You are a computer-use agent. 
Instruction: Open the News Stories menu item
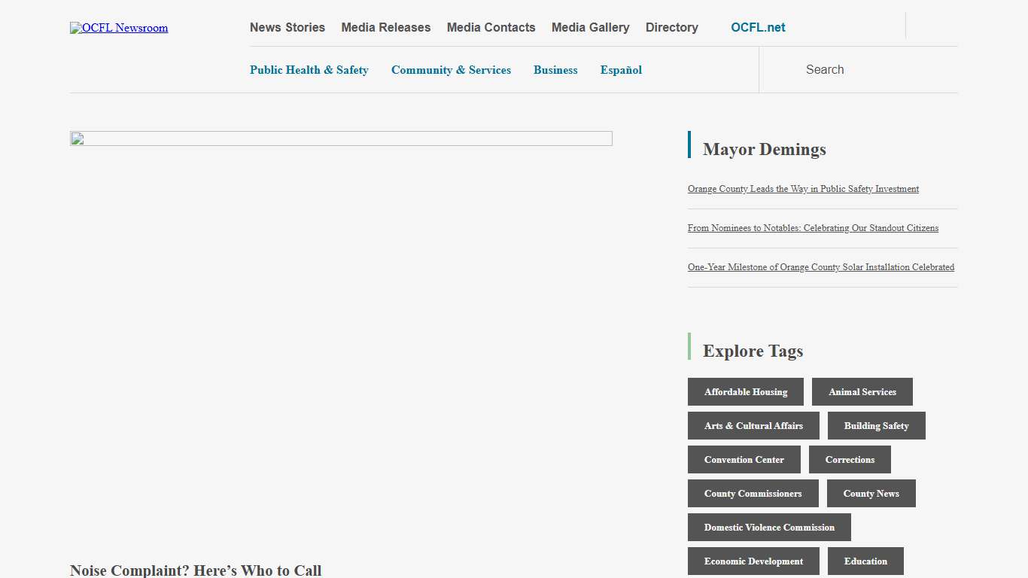(x=287, y=28)
